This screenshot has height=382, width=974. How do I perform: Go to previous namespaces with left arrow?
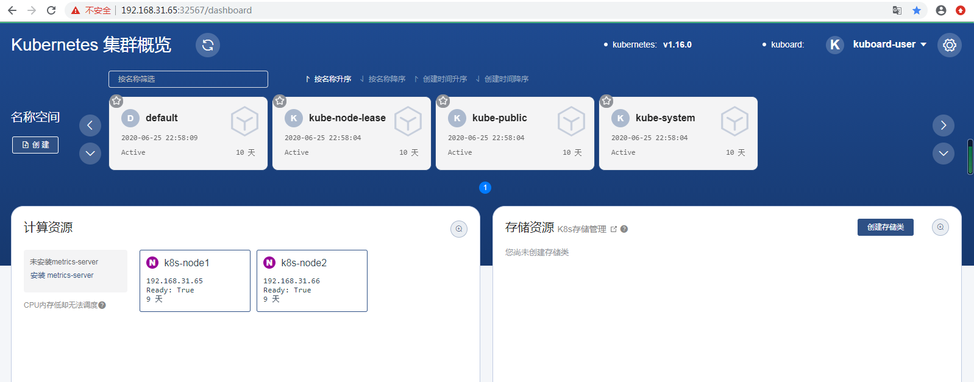(90, 126)
